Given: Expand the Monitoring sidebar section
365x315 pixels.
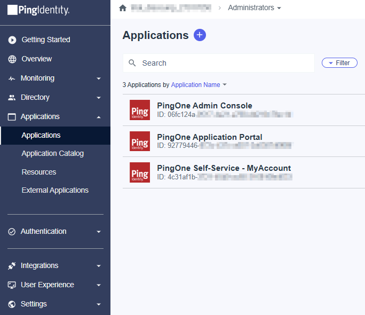Looking at the screenshot, I should (98, 78).
